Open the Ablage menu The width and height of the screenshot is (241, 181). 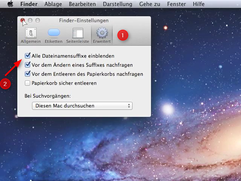[53, 4]
